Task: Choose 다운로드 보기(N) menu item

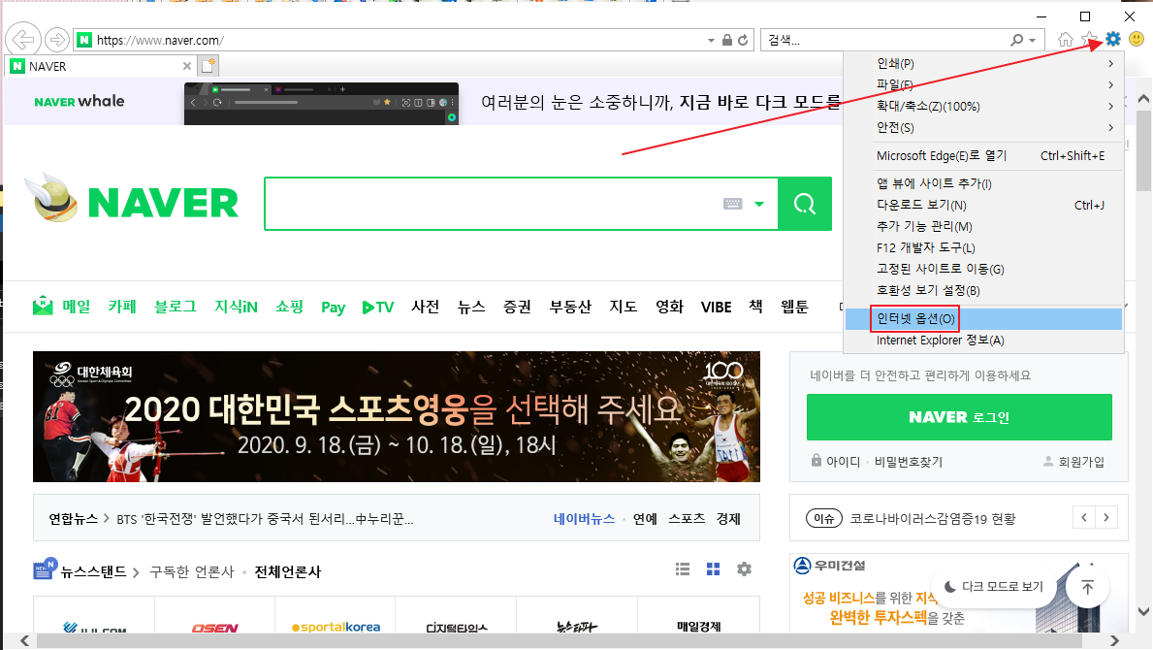Action: (984, 205)
